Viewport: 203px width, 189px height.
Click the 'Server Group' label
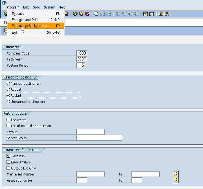point(17,138)
